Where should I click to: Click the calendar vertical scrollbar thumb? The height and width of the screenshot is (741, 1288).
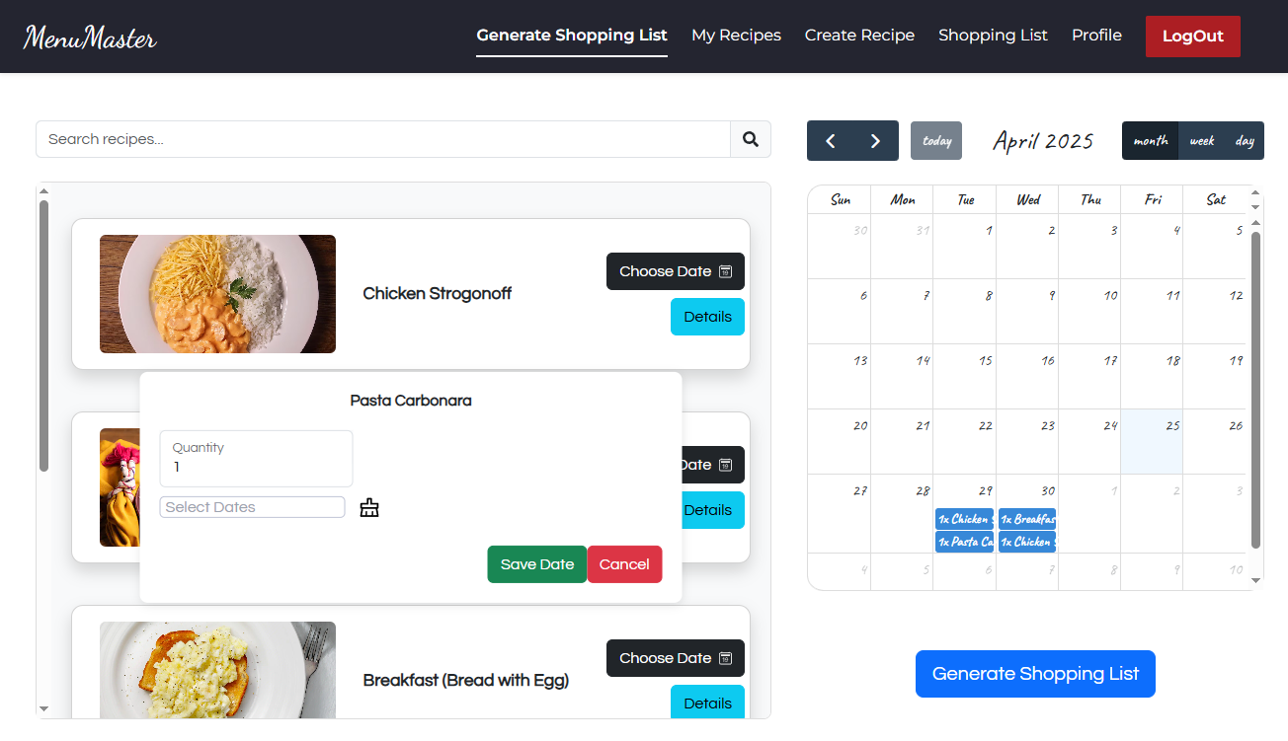tap(1256, 390)
